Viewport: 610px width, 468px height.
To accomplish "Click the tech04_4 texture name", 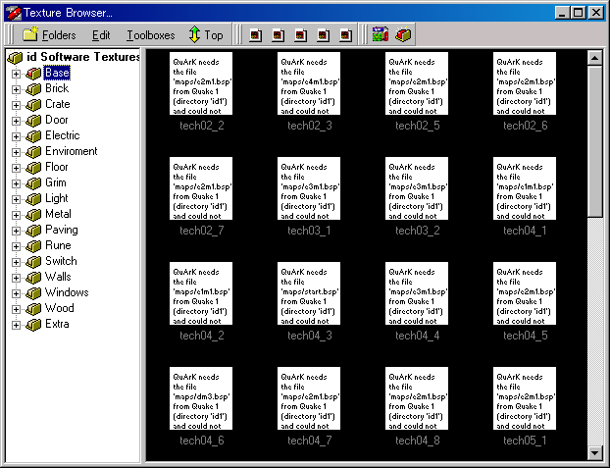I will coord(418,336).
